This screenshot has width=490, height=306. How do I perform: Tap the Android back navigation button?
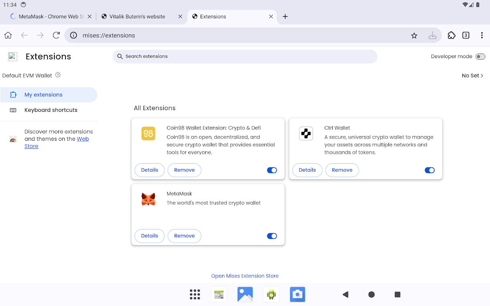[345, 294]
